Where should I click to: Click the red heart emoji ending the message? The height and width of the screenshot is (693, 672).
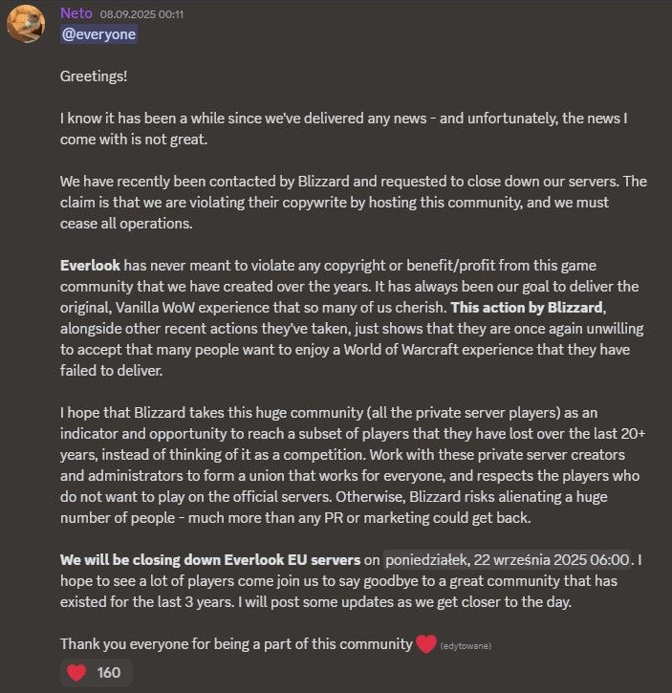tap(426, 643)
